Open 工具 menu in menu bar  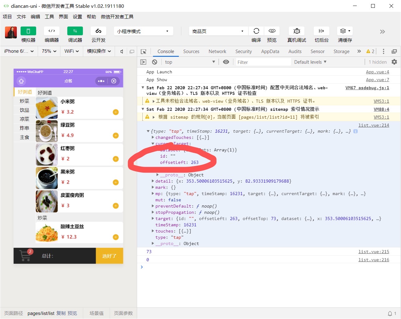[x=49, y=17]
